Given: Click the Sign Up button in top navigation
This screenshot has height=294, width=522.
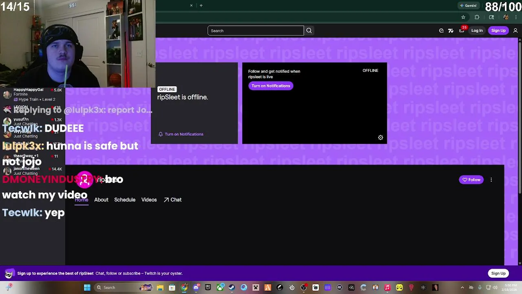Looking at the screenshot, I should click(498, 31).
